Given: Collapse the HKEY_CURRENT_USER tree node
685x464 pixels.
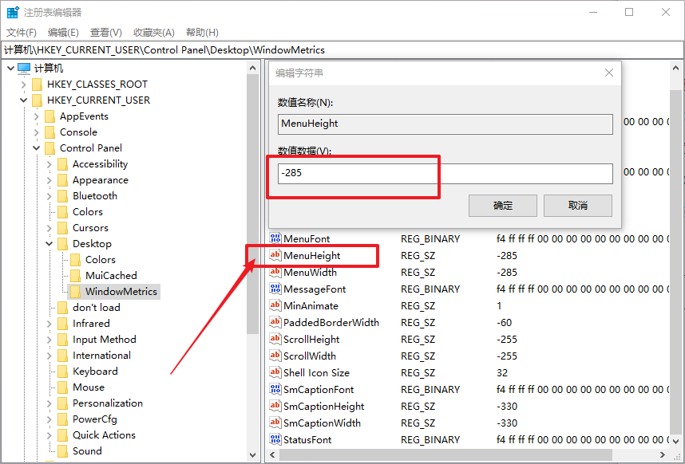Looking at the screenshot, I should [x=24, y=100].
